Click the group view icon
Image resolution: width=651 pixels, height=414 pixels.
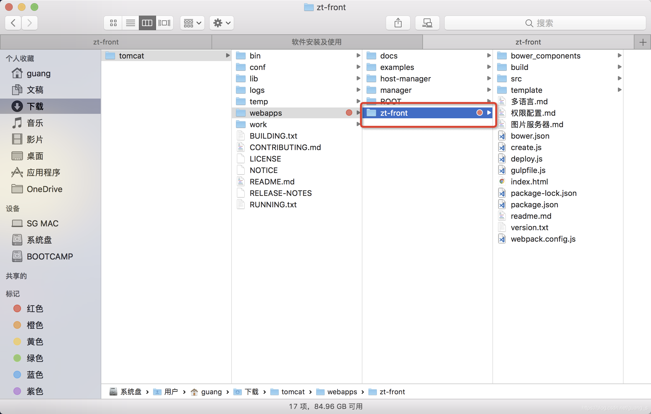coord(191,23)
